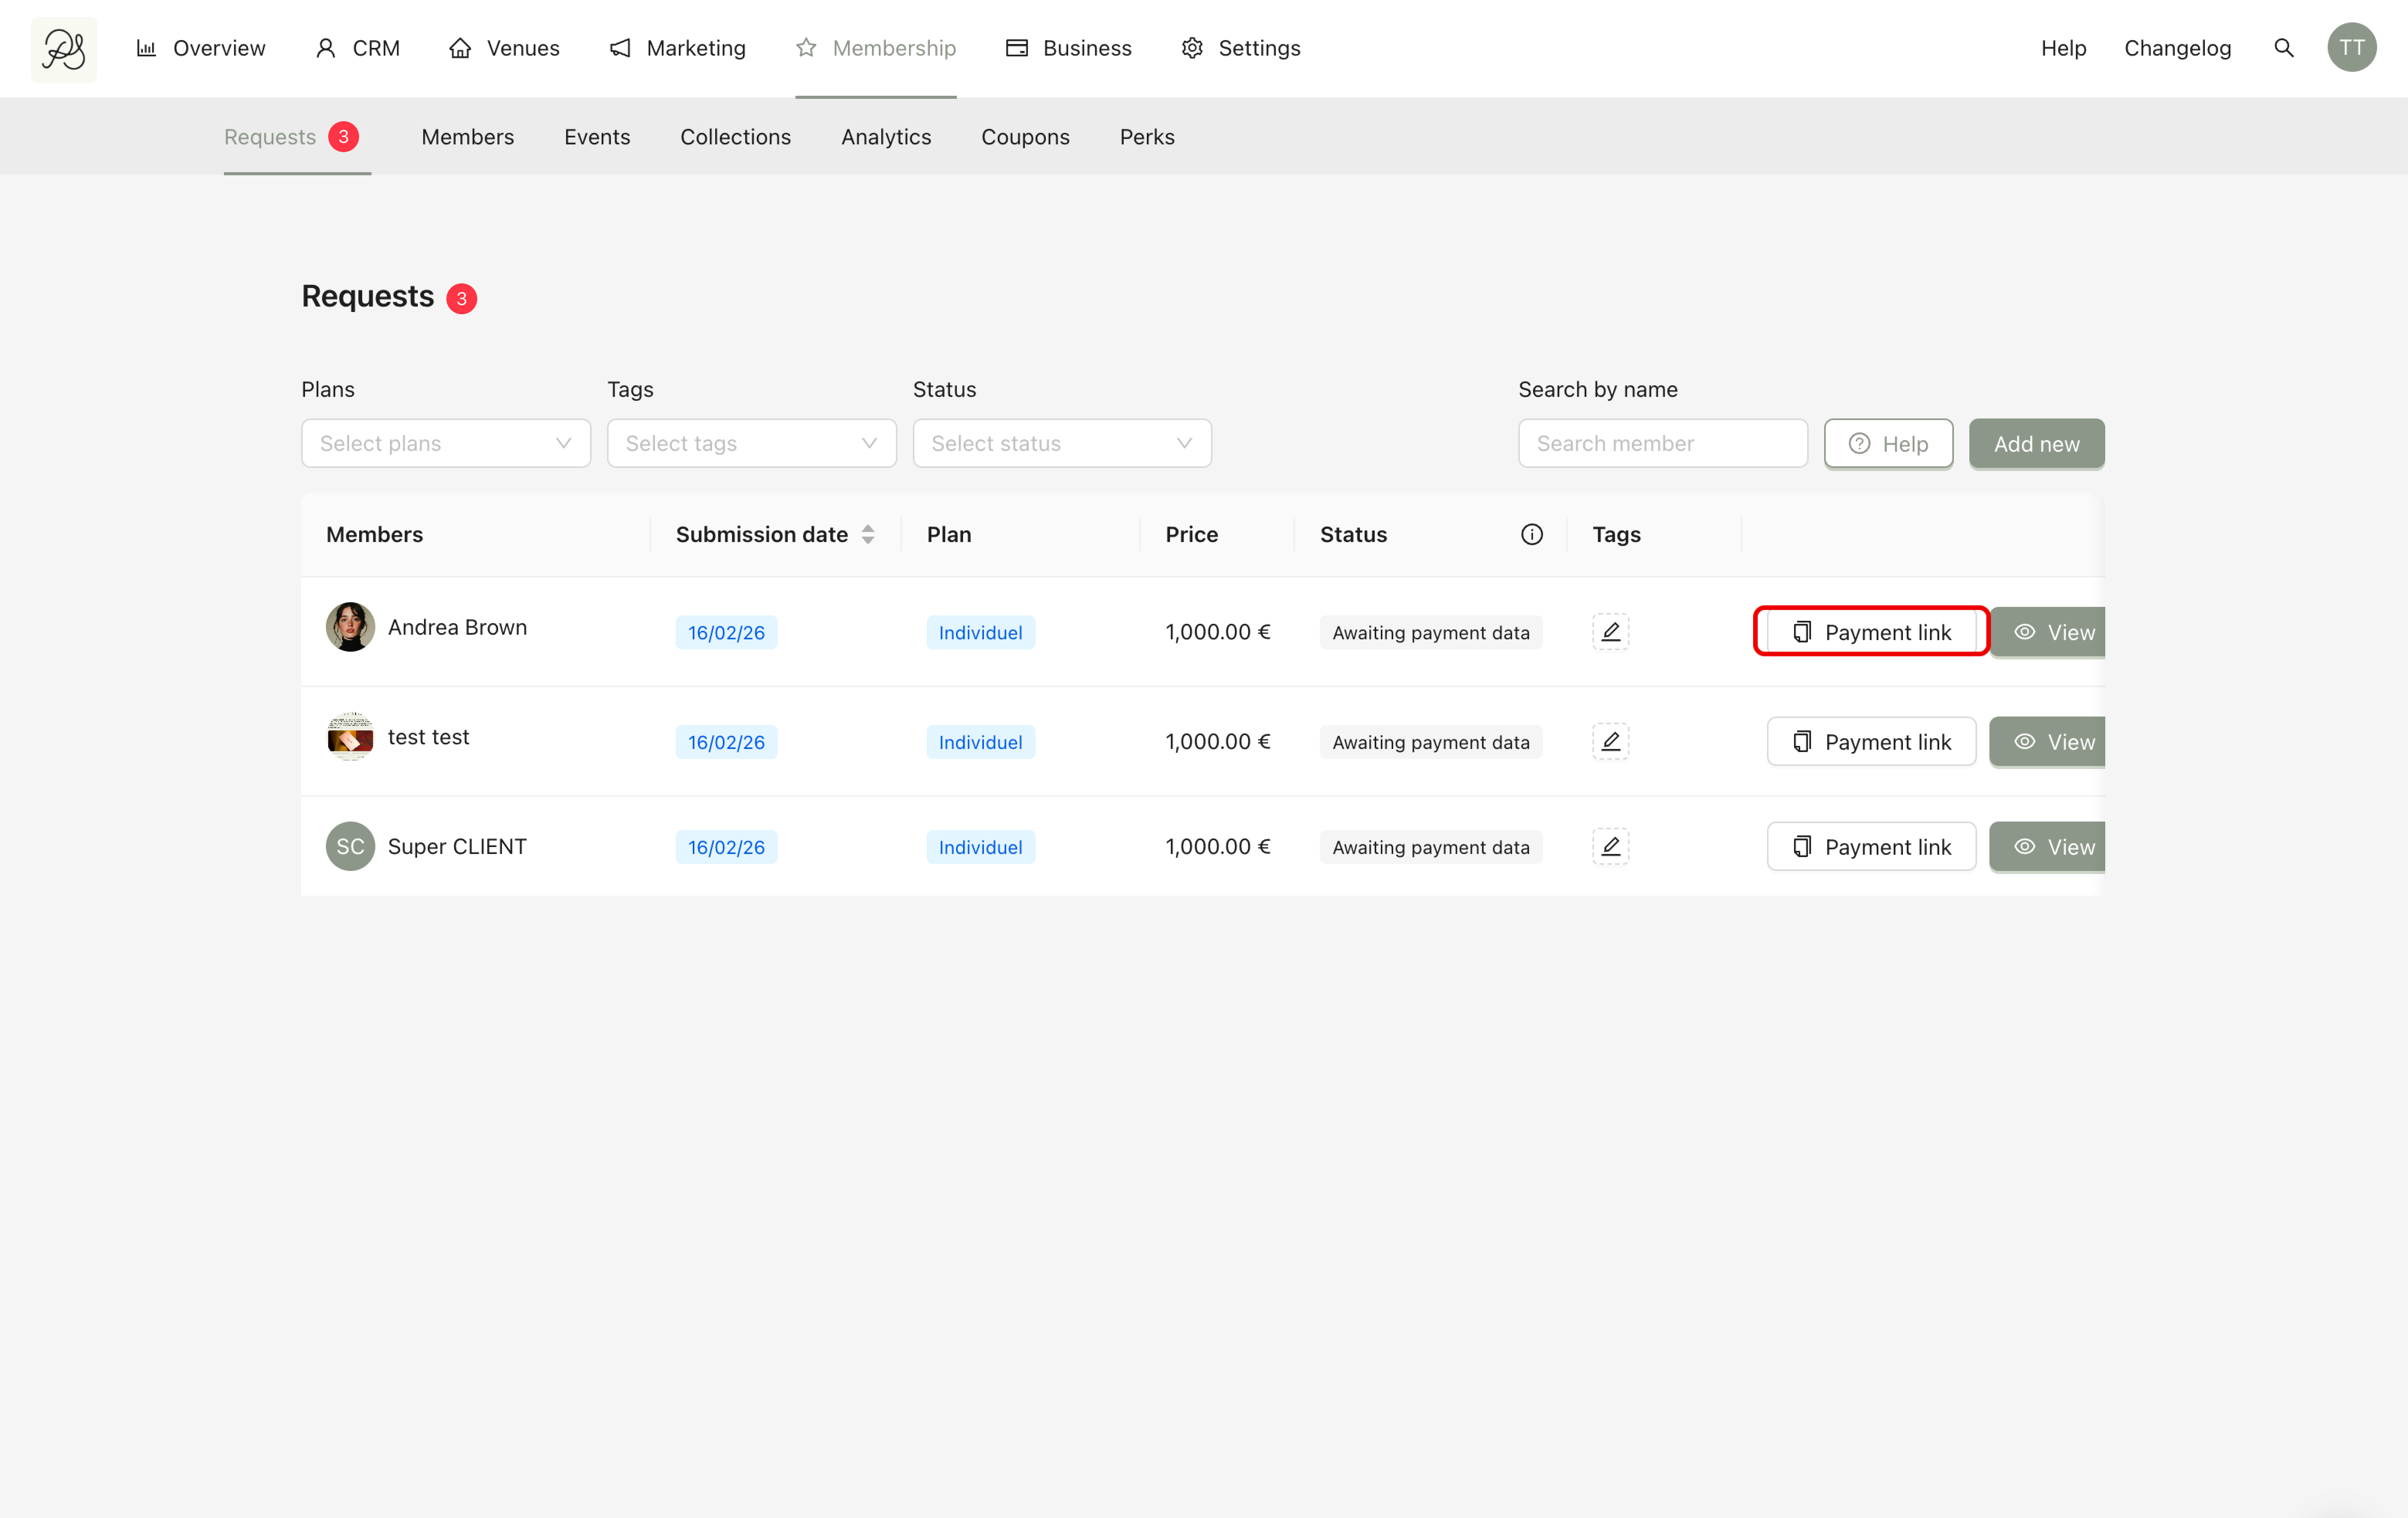
Task: Click the Add new button
Action: (2036, 443)
